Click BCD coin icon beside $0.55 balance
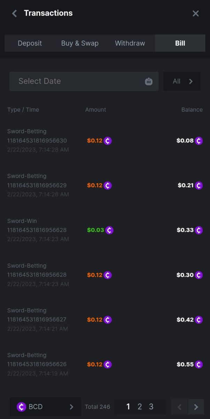This screenshot has height=419, width=210. [199, 365]
